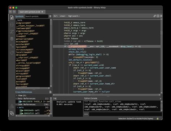Viewport: 171px width, 131px height.
Task: Open the Linear view mode dropdown
Action: pyautogui.click(x=63, y=16)
